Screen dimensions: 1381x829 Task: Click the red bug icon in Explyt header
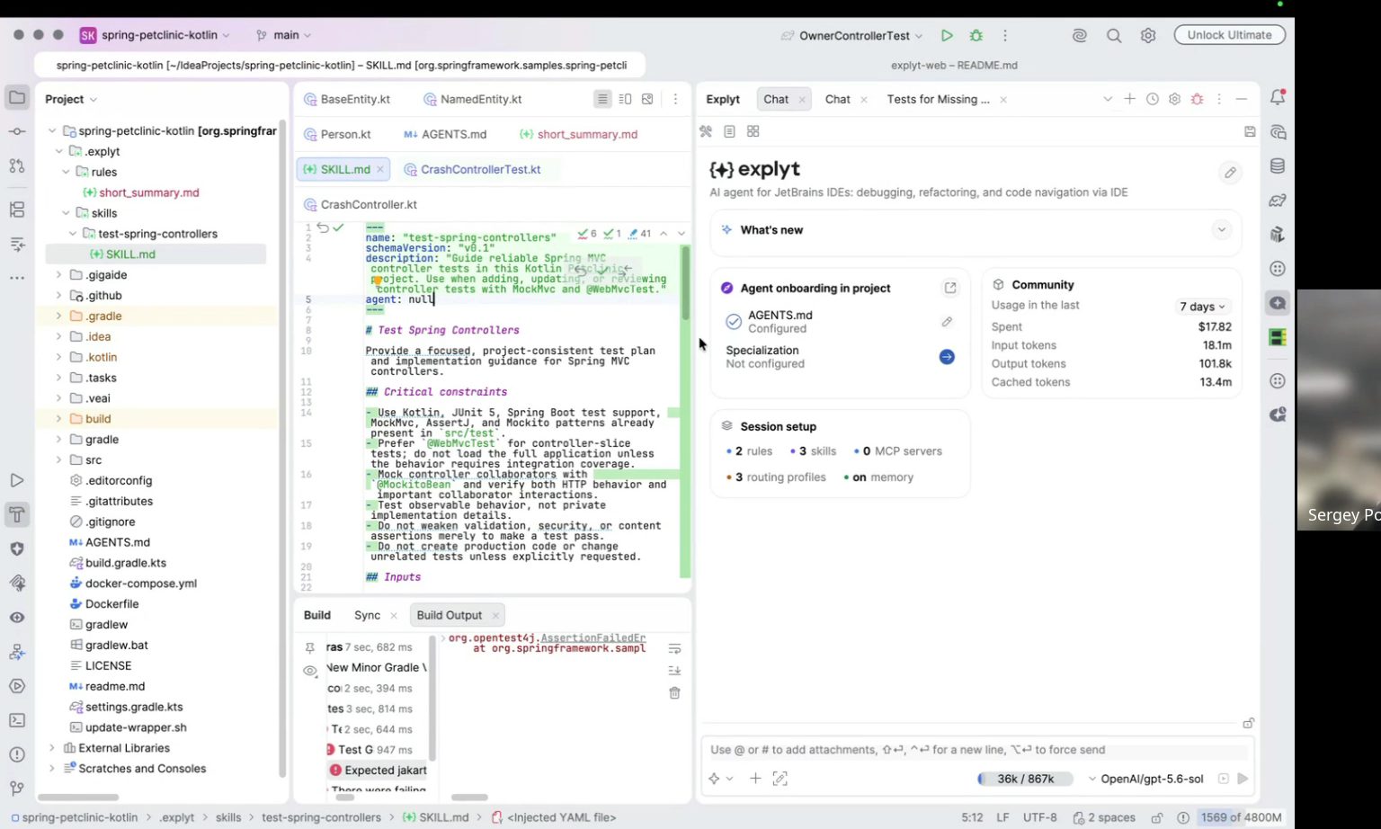(1197, 99)
